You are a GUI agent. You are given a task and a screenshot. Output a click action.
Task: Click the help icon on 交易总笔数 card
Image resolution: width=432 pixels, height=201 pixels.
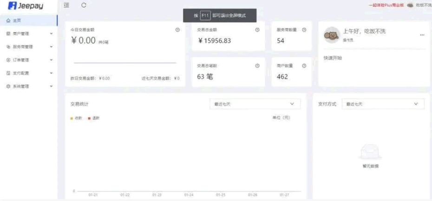tap(257, 66)
